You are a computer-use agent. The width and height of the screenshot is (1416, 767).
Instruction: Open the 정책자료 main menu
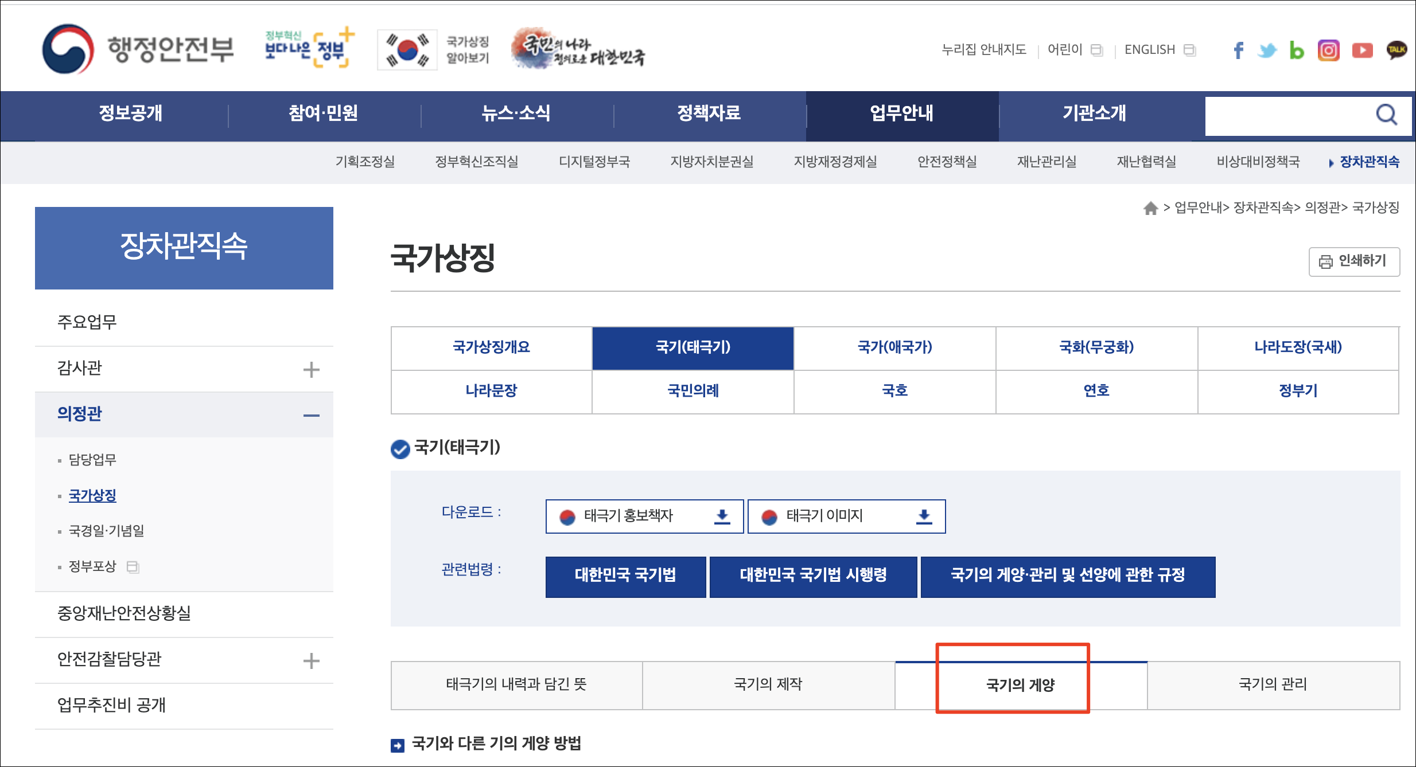[709, 113]
